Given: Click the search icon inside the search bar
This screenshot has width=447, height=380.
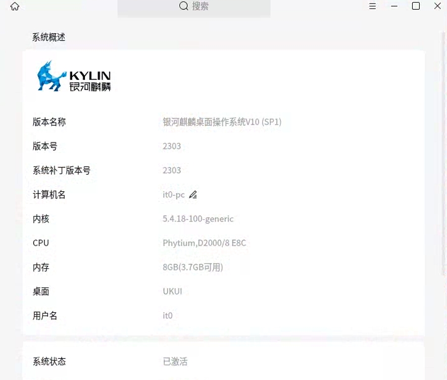Looking at the screenshot, I should tap(183, 7).
